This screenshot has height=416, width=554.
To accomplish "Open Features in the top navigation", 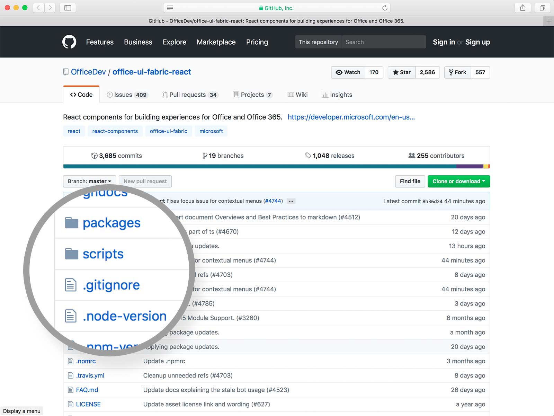I will coord(100,42).
